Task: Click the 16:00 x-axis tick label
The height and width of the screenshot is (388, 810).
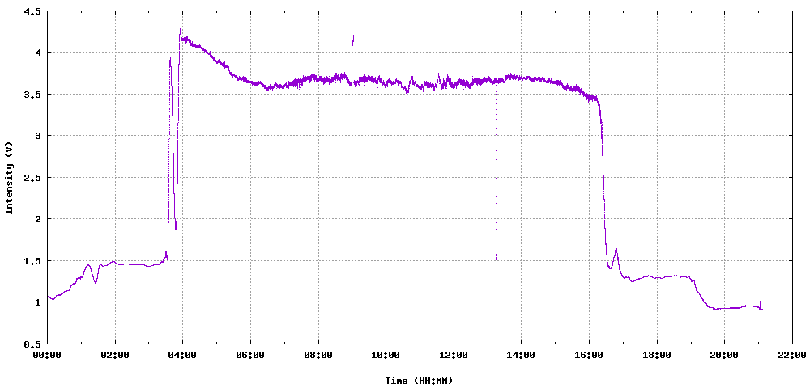Action: tap(589, 355)
